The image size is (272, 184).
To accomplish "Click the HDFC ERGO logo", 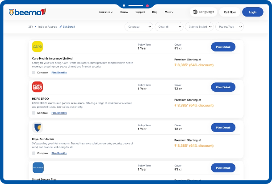I will [38, 86].
